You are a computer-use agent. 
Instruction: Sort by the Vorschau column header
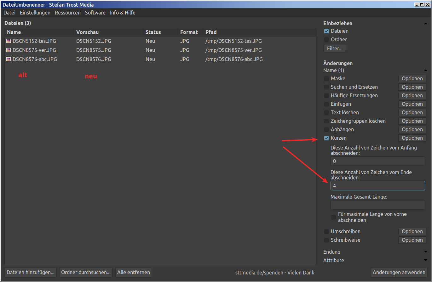tap(109, 32)
